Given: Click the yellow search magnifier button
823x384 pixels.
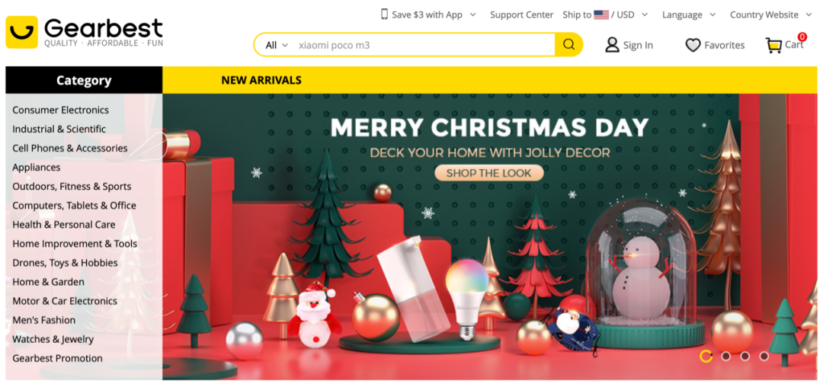Looking at the screenshot, I should click(x=568, y=45).
